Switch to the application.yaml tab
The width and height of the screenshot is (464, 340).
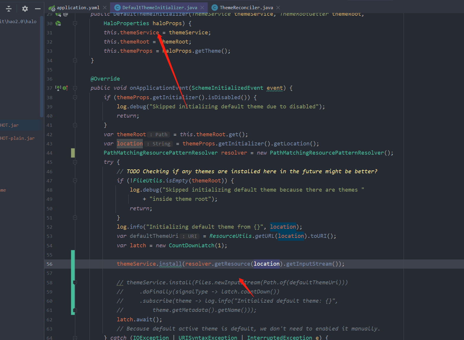[x=78, y=7]
